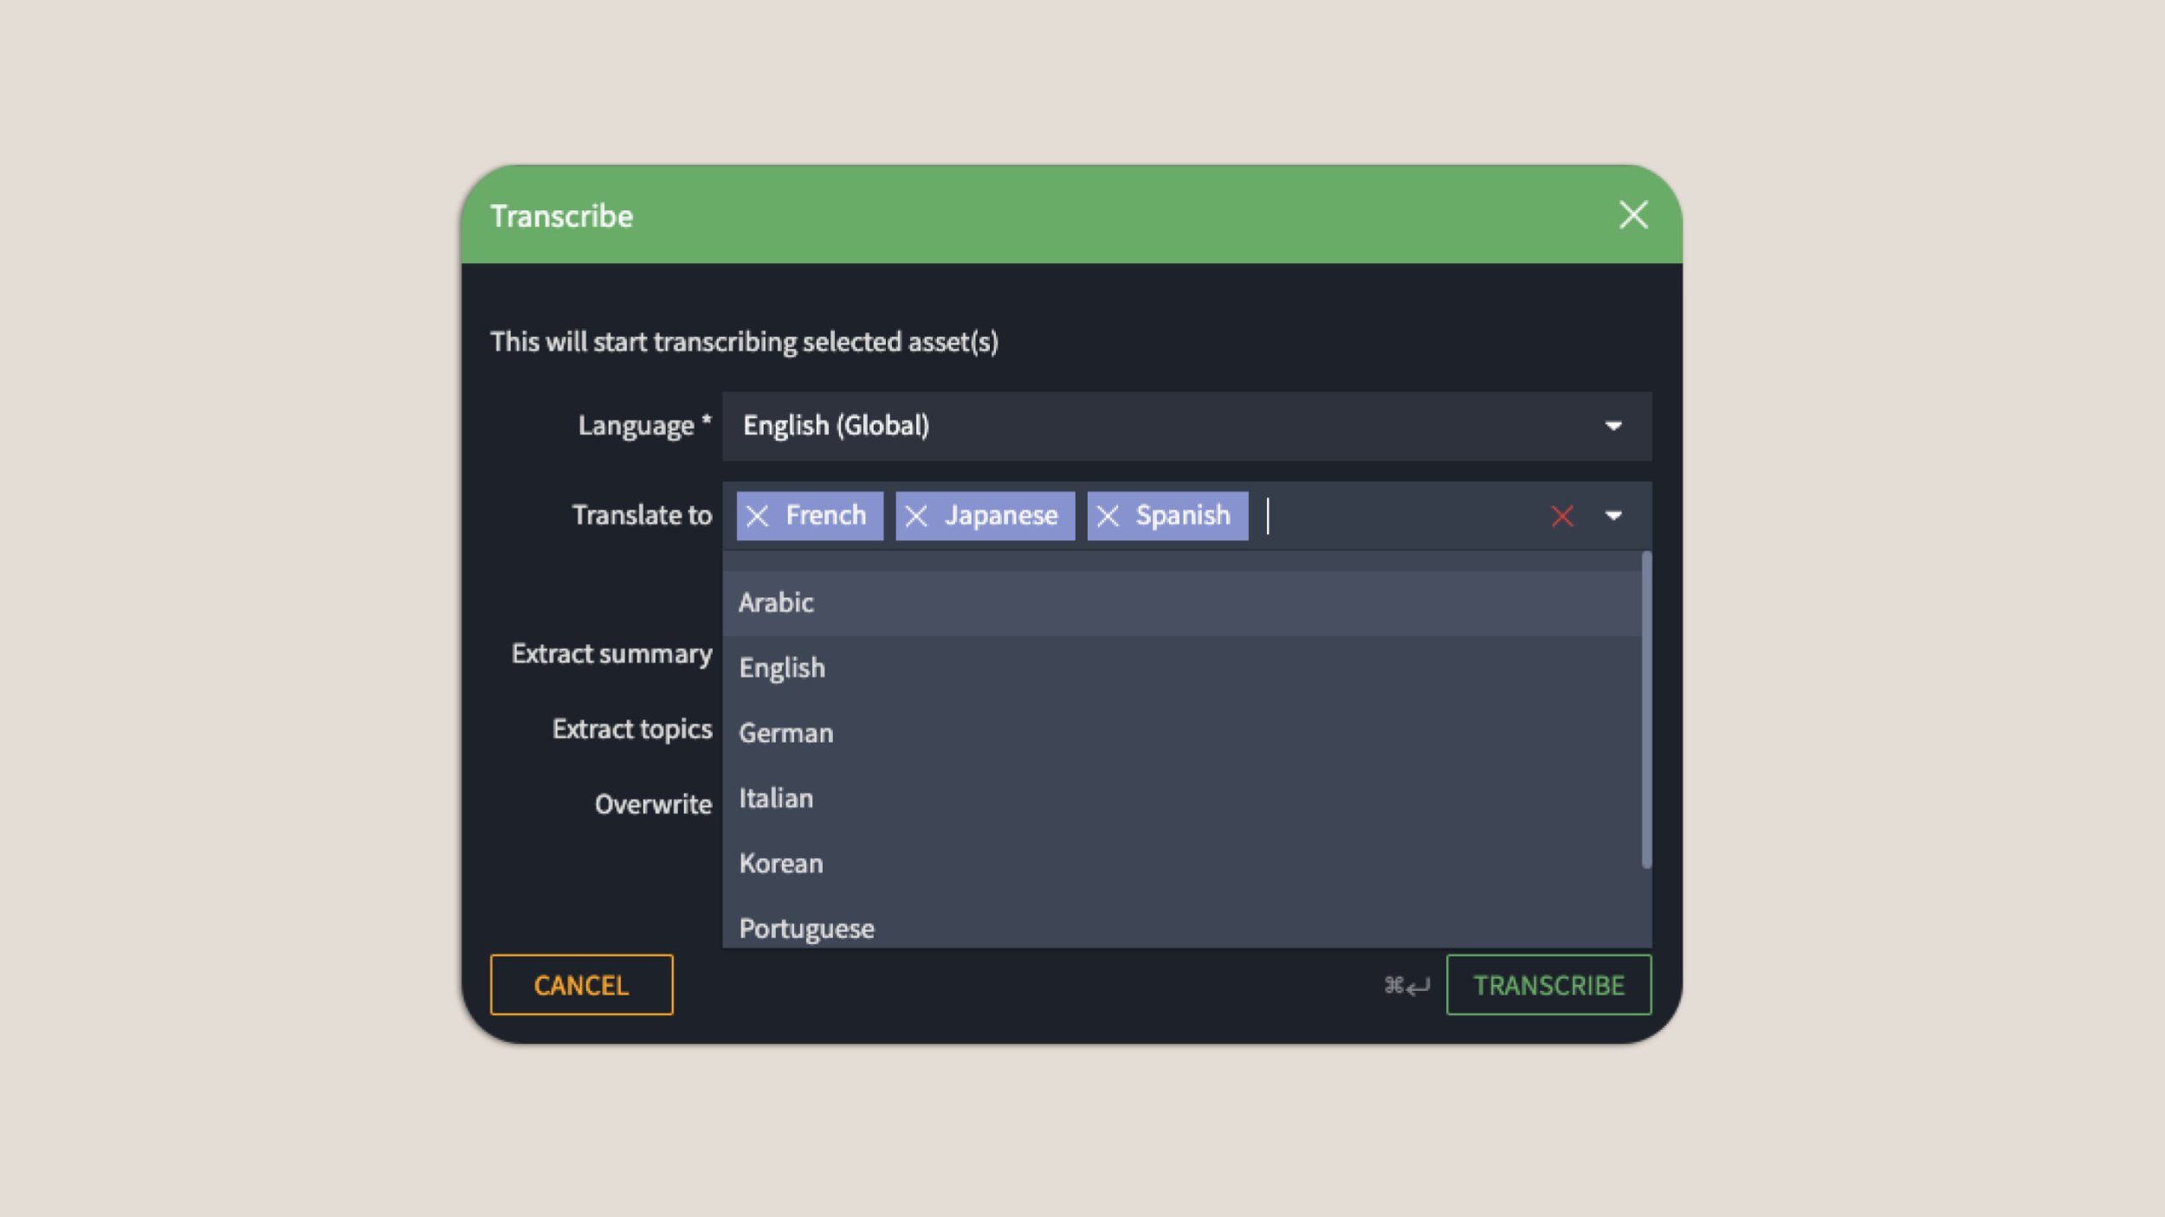
Task: Click the English (Global) language value
Action: 836,426
